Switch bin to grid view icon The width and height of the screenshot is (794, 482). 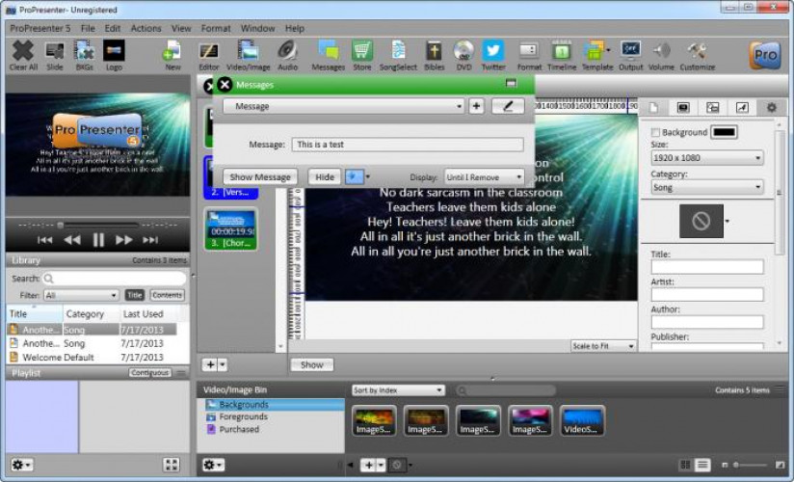[x=686, y=465]
